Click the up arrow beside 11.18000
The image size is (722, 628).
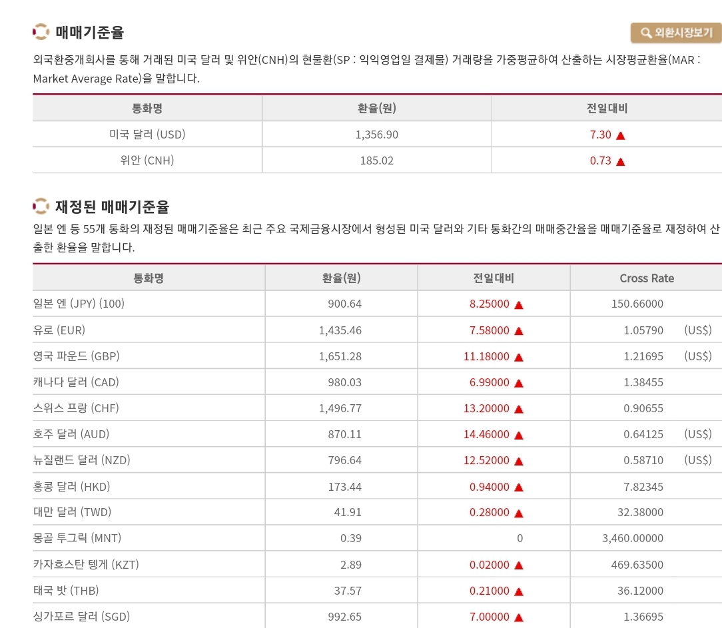[518, 357]
